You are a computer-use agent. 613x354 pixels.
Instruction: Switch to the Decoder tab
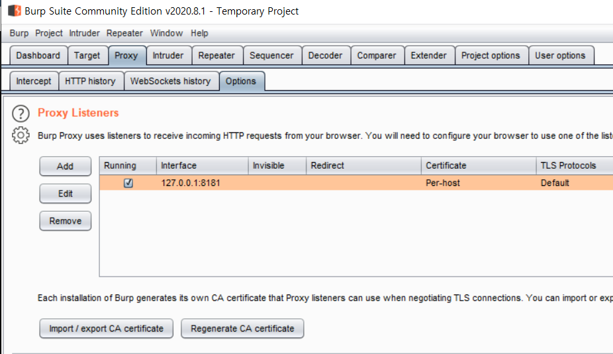click(x=325, y=56)
